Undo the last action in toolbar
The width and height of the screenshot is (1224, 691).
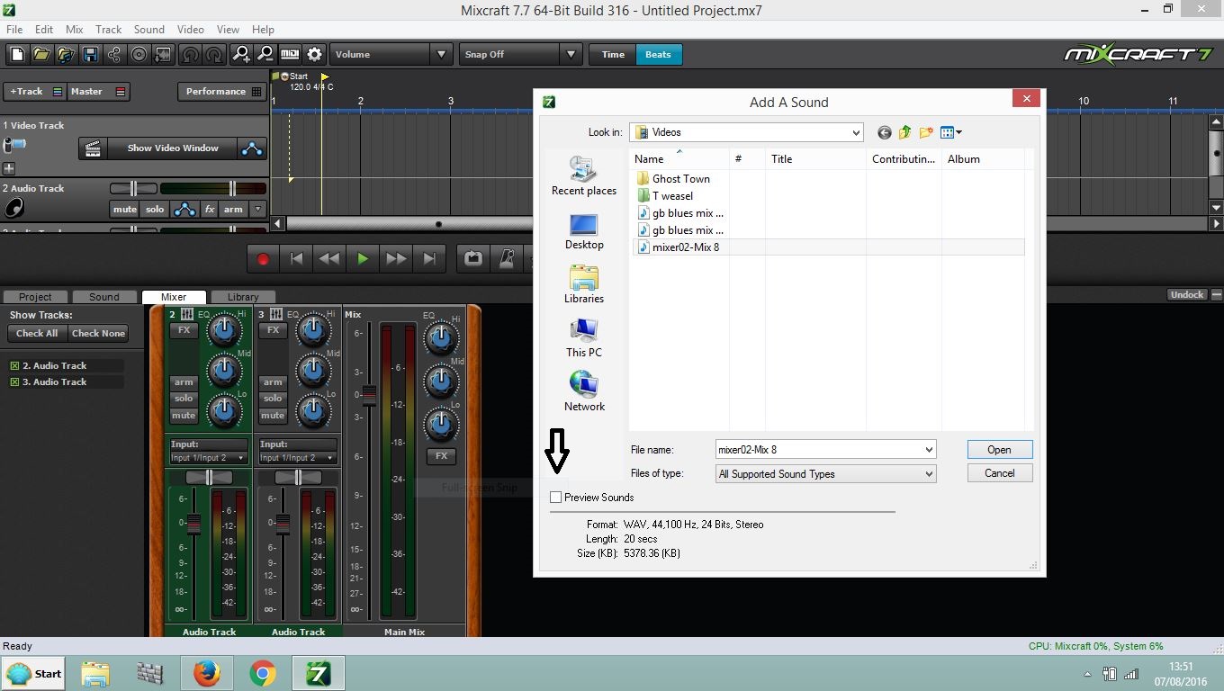coord(190,55)
